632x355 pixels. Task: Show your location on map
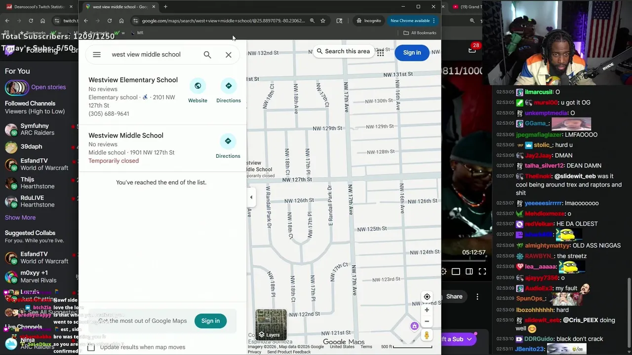[x=427, y=297]
